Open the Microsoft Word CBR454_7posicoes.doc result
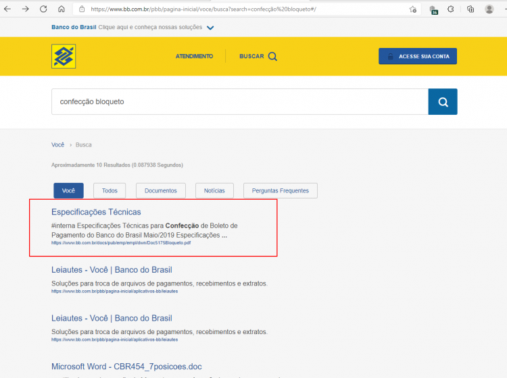507x378 pixels. pos(126,367)
